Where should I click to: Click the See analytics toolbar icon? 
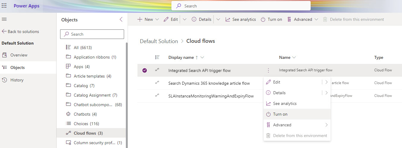coord(228,19)
